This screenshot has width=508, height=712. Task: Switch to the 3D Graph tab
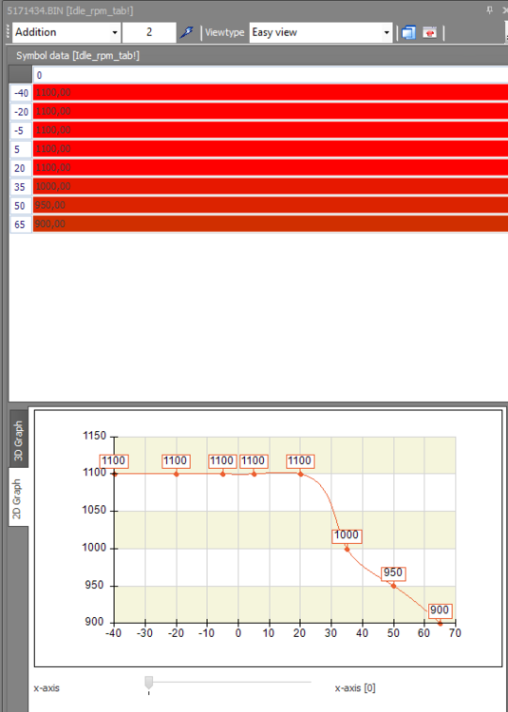click(x=18, y=440)
